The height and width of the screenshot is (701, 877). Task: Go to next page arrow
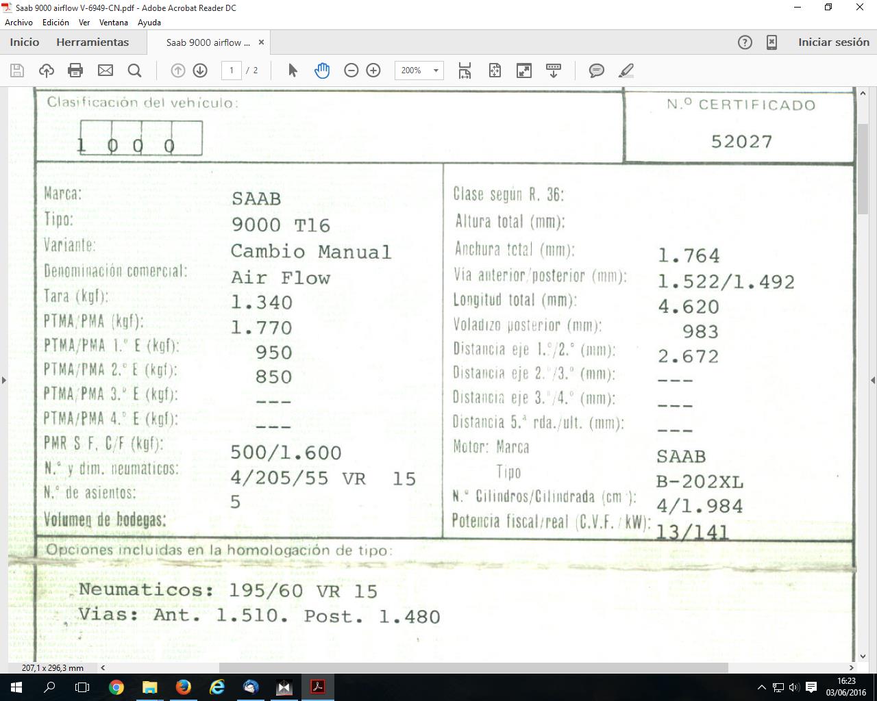click(200, 71)
